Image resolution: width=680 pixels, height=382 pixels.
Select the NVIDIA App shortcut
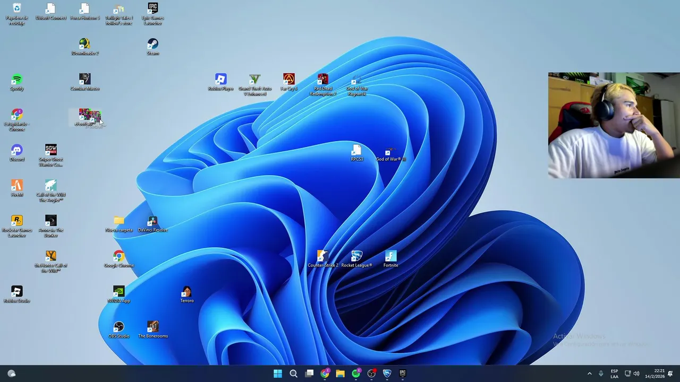point(118,294)
